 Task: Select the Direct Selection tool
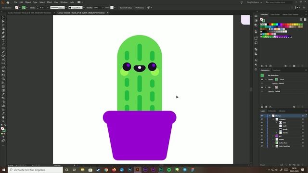(x=3, y=21)
